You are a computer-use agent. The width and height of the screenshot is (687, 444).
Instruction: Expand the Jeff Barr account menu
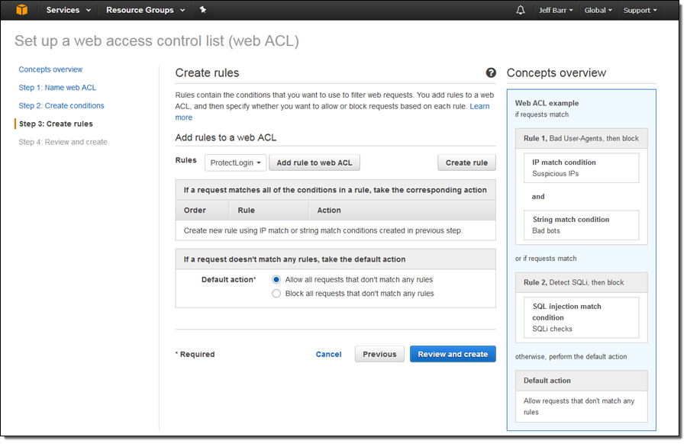click(556, 11)
